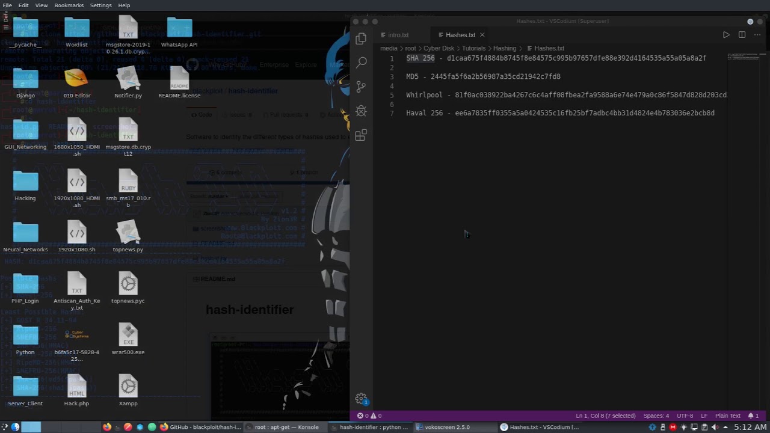The height and width of the screenshot is (433, 770).
Task: Click line number 3 in the gutter
Action: point(392,76)
